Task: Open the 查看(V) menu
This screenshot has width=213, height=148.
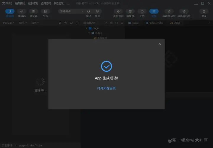Action: (46, 3)
